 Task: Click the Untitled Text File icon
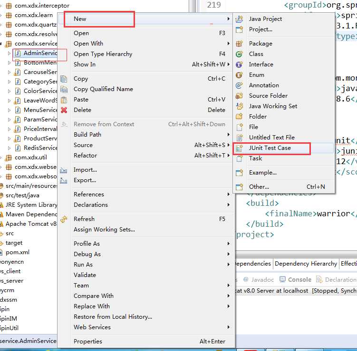pyautogui.click(x=239, y=138)
